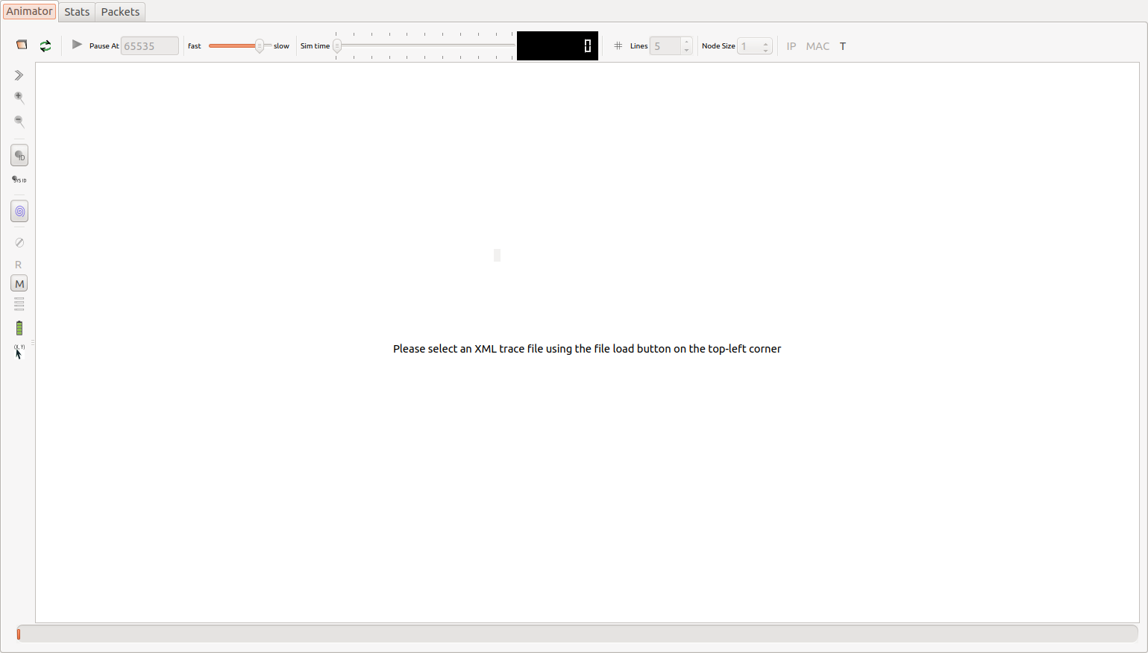Screen dimensions: 1148x653
Task: Start animation with the play button
Action: pyautogui.click(x=77, y=45)
